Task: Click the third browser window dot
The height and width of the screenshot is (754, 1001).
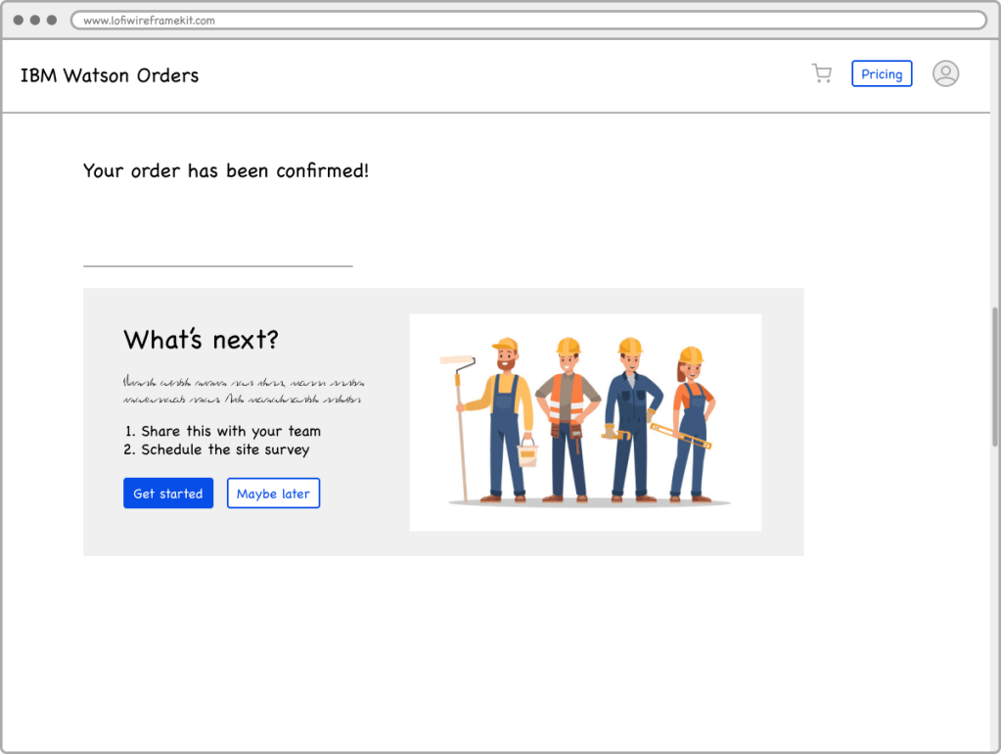Action: (x=52, y=20)
